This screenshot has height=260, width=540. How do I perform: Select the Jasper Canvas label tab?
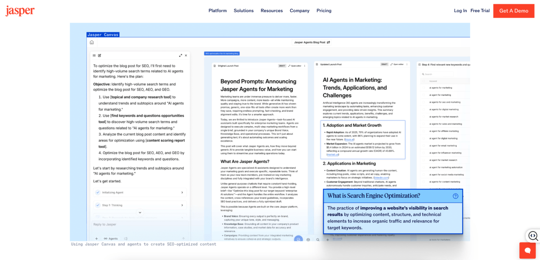tap(103, 35)
